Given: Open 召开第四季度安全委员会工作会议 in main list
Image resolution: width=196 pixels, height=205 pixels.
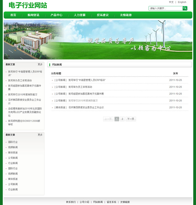Looking at the screenshot, I should click(86, 108).
